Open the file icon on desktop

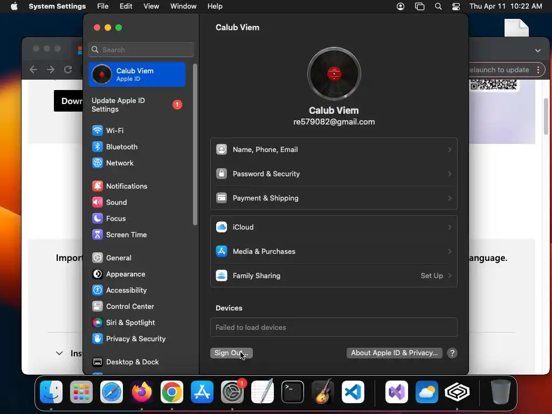tap(516, 28)
